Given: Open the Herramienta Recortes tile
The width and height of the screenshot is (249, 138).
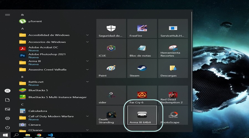Looking at the screenshot, I should pos(173,49).
